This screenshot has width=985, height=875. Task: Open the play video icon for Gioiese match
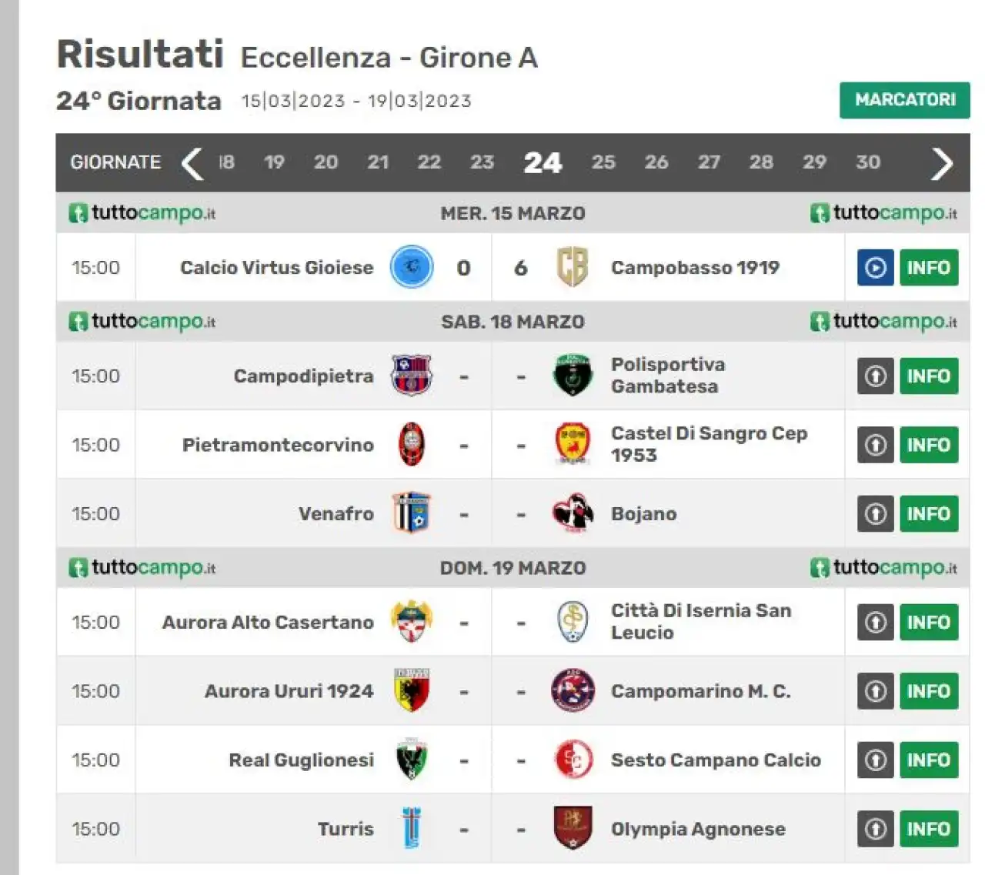point(875,268)
